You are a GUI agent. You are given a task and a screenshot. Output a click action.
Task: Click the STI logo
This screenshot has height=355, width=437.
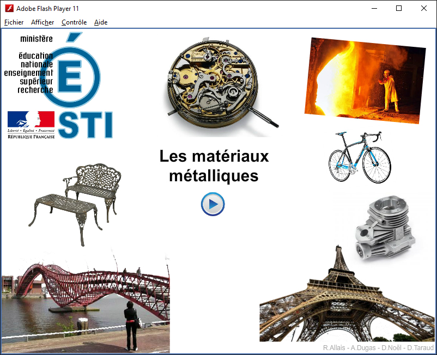[86, 125]
